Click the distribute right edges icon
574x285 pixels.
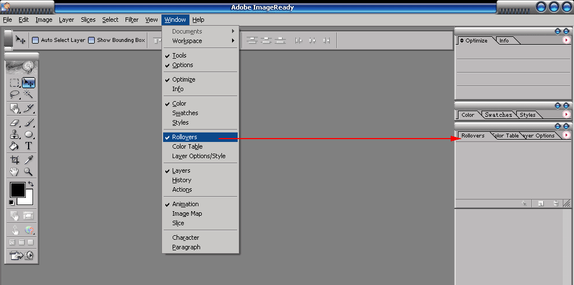click(x=327, y=40)
